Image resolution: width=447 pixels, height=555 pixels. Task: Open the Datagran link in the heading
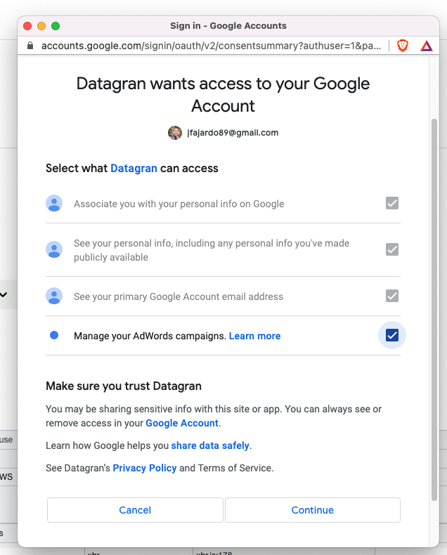click(x=134, y=168)
